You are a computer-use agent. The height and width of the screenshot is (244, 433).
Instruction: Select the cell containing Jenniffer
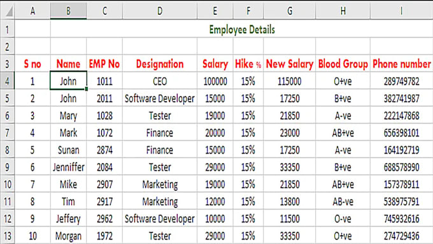[x=68, y=167]
